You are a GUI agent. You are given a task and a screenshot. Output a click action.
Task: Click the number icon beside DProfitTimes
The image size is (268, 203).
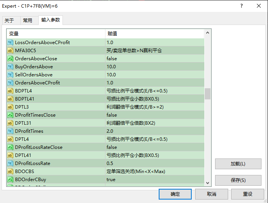pyautogui.click(x=10, y=131)
